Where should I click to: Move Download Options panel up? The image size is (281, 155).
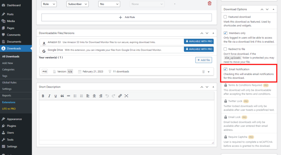click(262, 9)
